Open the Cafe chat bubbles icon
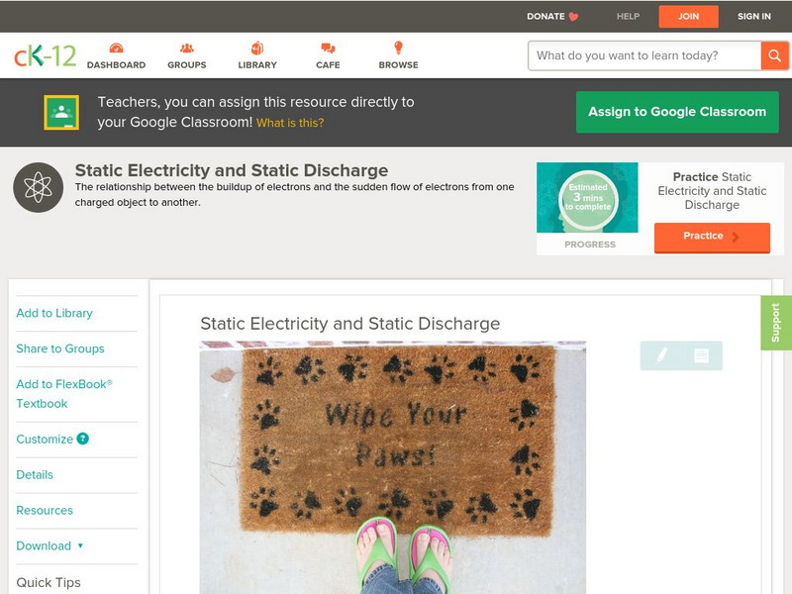 328,48
